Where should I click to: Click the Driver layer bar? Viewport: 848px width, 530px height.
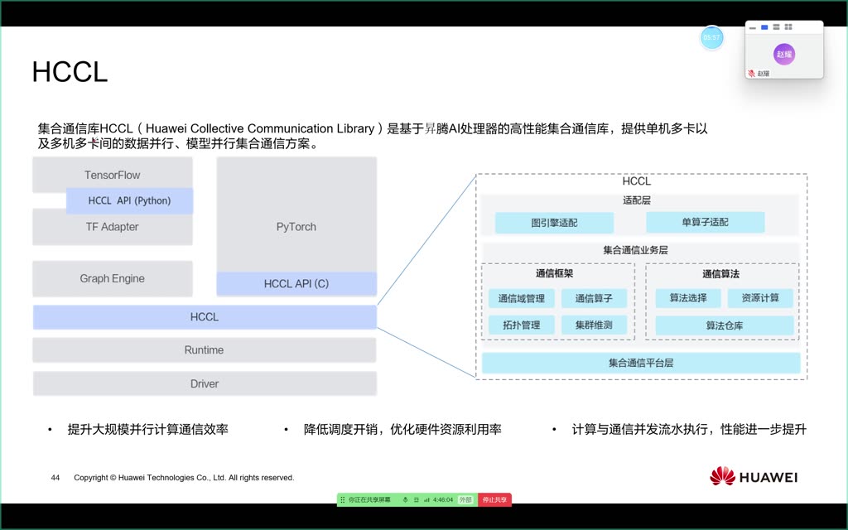(x=205, y=383)
